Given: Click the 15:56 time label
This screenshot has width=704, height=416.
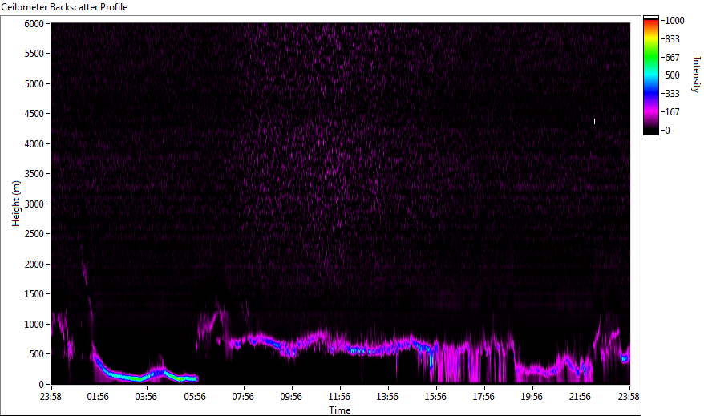Looking at the screenshot, I should pos(435,397).
